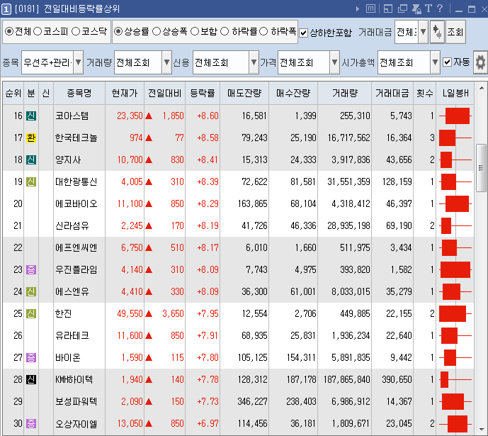
Task: Click the 신 badge on 한진 row
Action: click(31, 313)
